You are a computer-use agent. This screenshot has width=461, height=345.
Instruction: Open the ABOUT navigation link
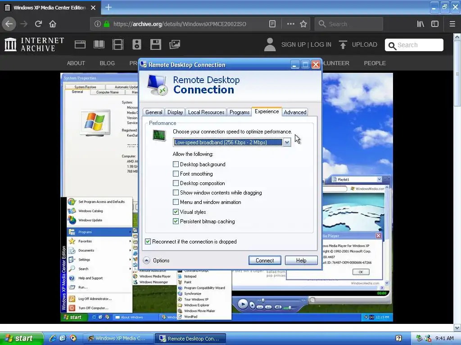(x=76, y=63)
